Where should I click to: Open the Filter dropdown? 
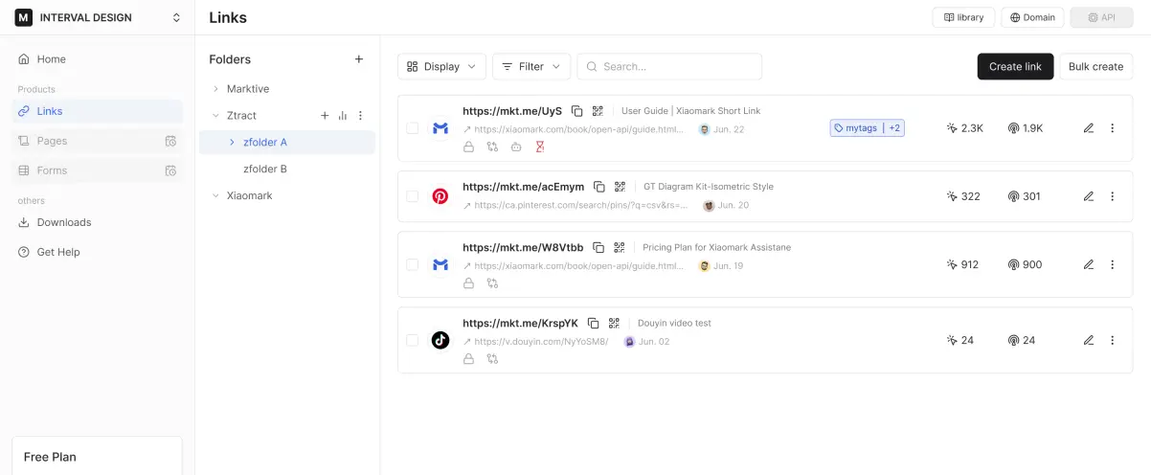click(531, 66)
